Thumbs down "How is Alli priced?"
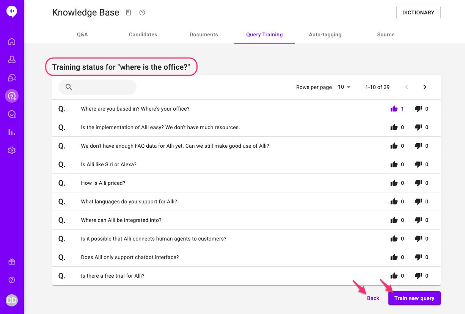The width and height of the screenshot is (465, 314). tap(418, 183)
